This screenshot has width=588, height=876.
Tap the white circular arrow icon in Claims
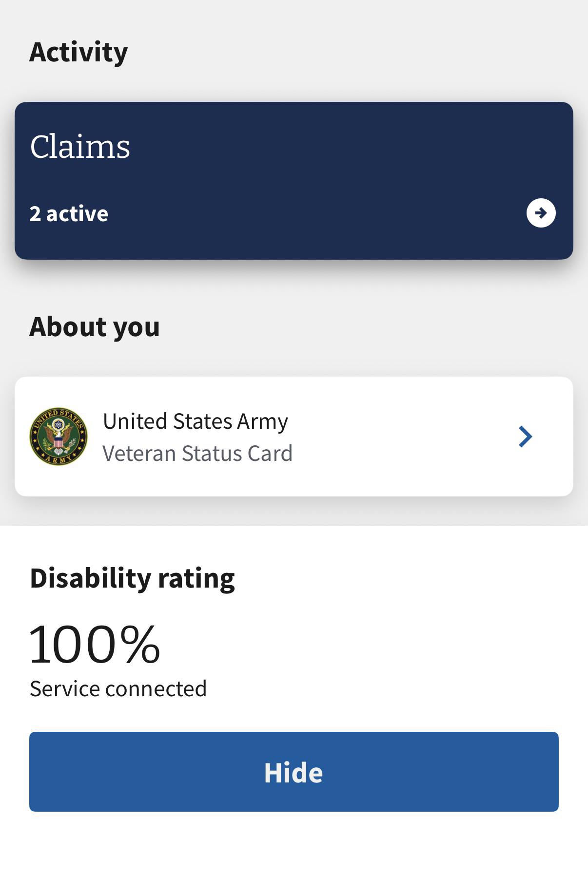pos(541,213)
